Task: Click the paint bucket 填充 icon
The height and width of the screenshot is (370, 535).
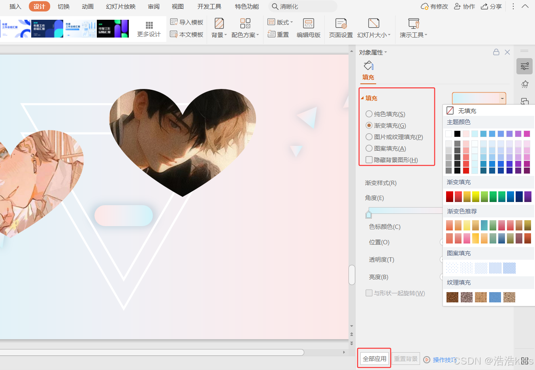Action: point(369,66)
